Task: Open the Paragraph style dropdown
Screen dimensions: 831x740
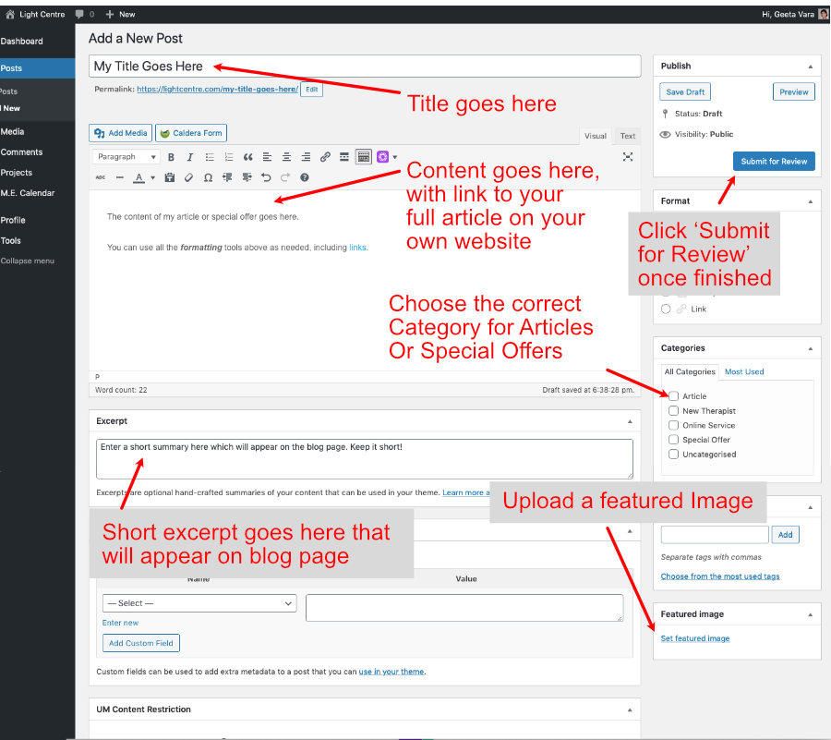Action: point(127,157)
